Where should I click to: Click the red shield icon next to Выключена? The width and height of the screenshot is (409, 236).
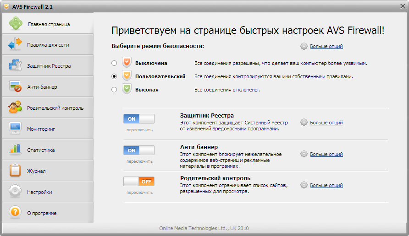(127, 63)
